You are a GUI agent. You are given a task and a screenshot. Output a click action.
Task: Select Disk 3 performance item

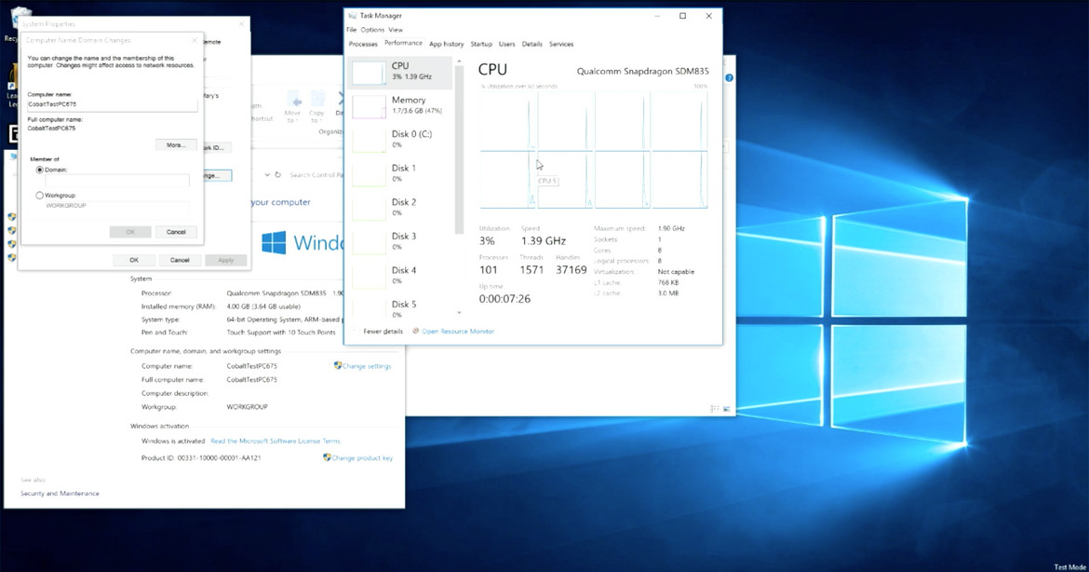pyautogui.click(x=402, y=242)
